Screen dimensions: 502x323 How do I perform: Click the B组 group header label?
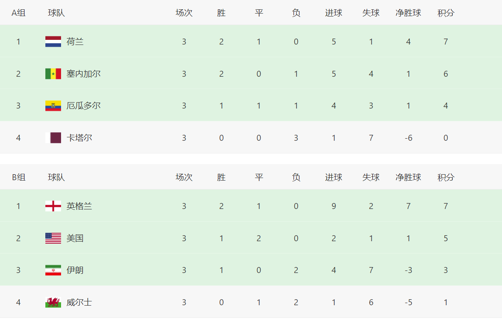[x=18, y=177]
